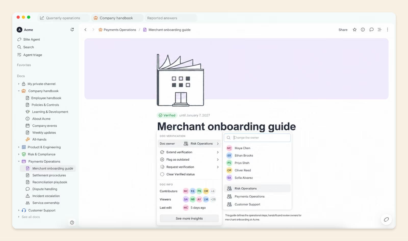The width and height of the screenshot is (408, 241).
Task: Open notifications bell icon next to Acme
Action: click(72, 30)
